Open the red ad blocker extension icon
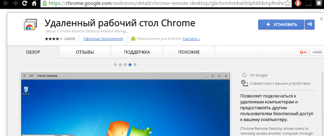324x136 pixels. point(298,3)
